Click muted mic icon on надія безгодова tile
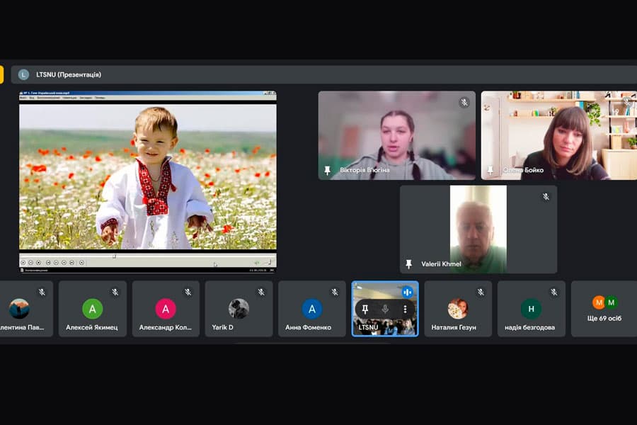 (x=553, y=292)
